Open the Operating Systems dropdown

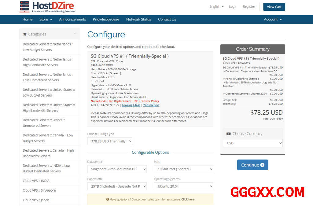click(x=183, y=186)
